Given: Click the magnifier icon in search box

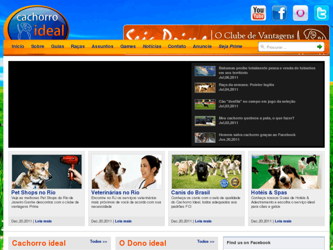Looking at the screenshot, I should [x=262, y=47].
